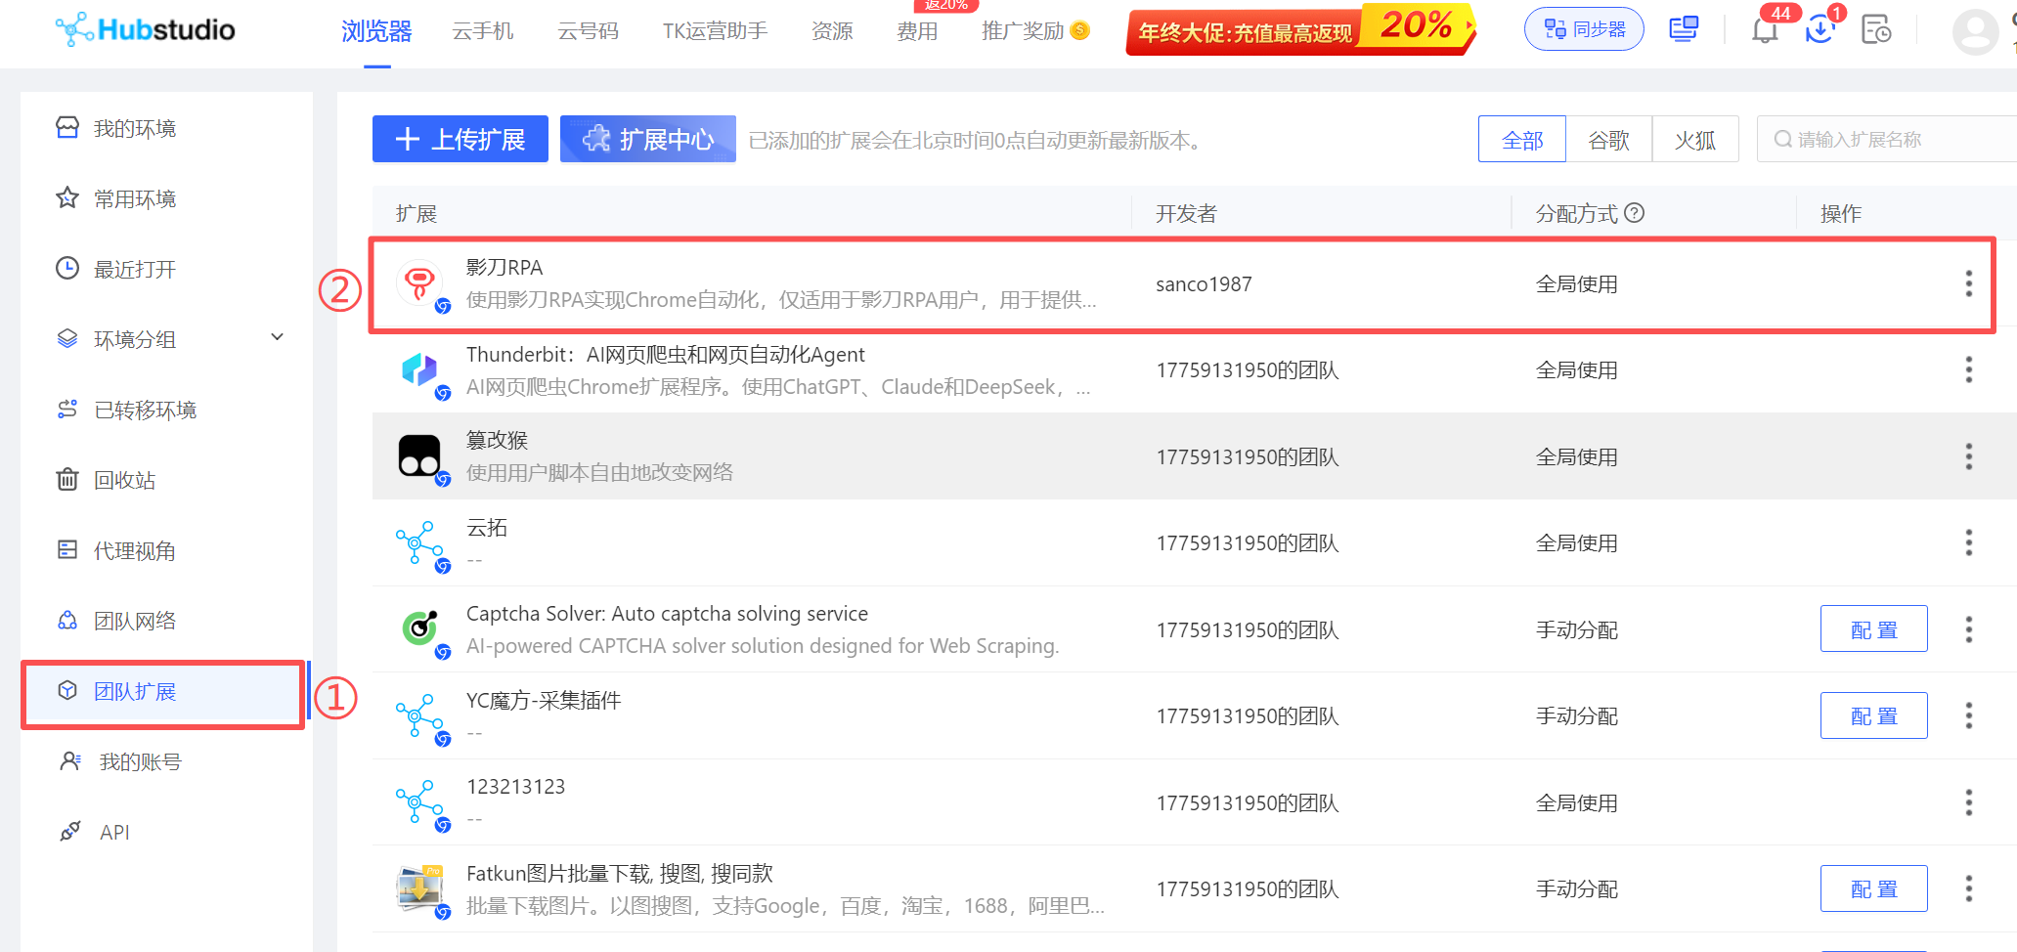The width and height of the screenshot is (2017, 952).
Task: Click the 云拓 extension icon
Action: [421, 544]
